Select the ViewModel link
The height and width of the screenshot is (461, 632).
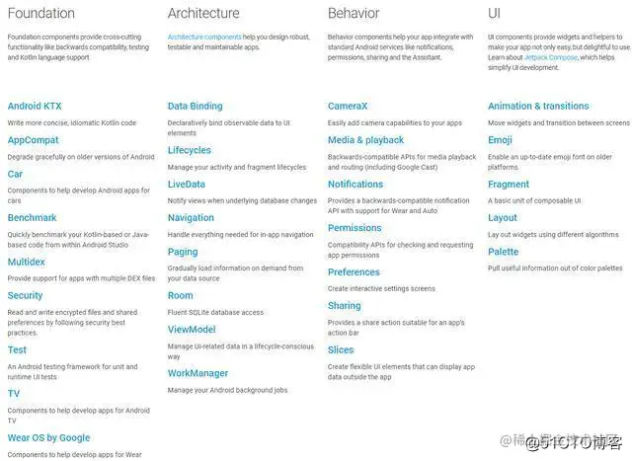pos(192,329)
